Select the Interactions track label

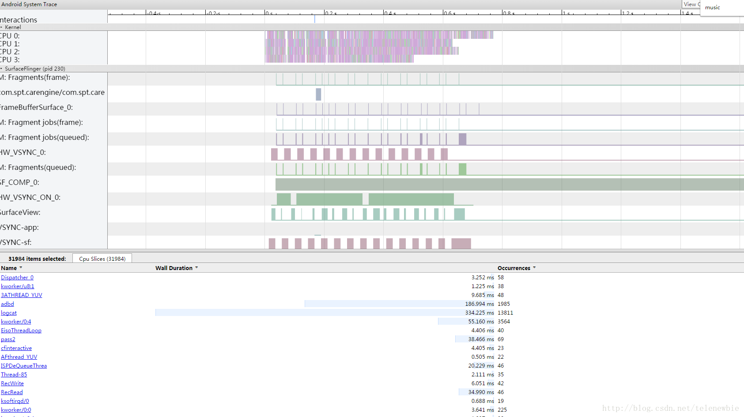[x=19, y=20]
